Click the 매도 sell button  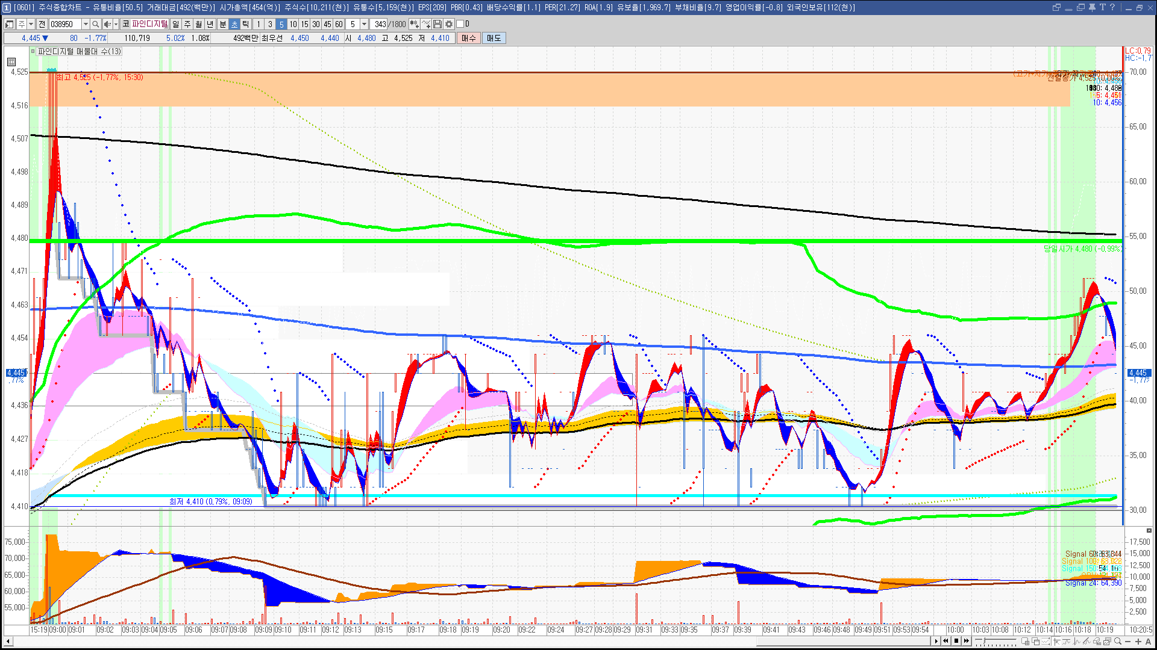pyautogui.click(x=494, y=38)
